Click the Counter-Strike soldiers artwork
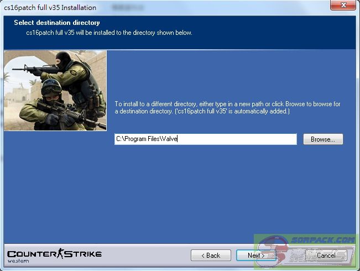 point(55,91)
